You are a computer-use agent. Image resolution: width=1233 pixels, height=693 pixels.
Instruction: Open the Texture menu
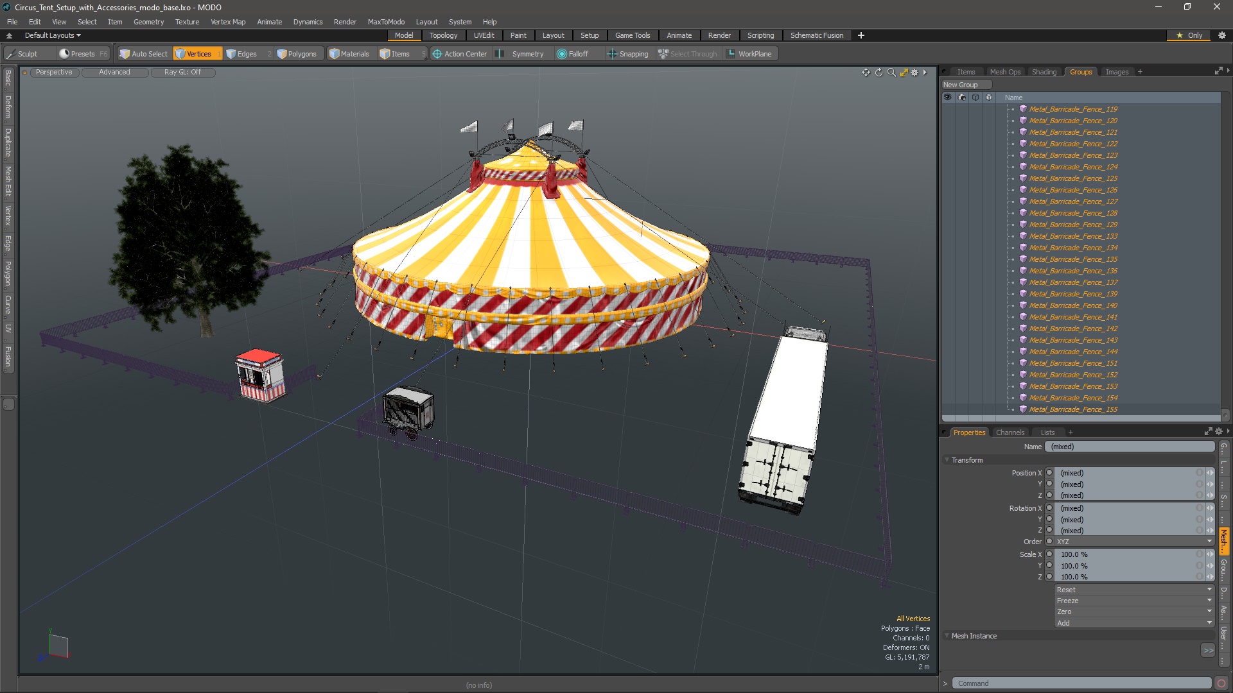(x=187, y=22)
